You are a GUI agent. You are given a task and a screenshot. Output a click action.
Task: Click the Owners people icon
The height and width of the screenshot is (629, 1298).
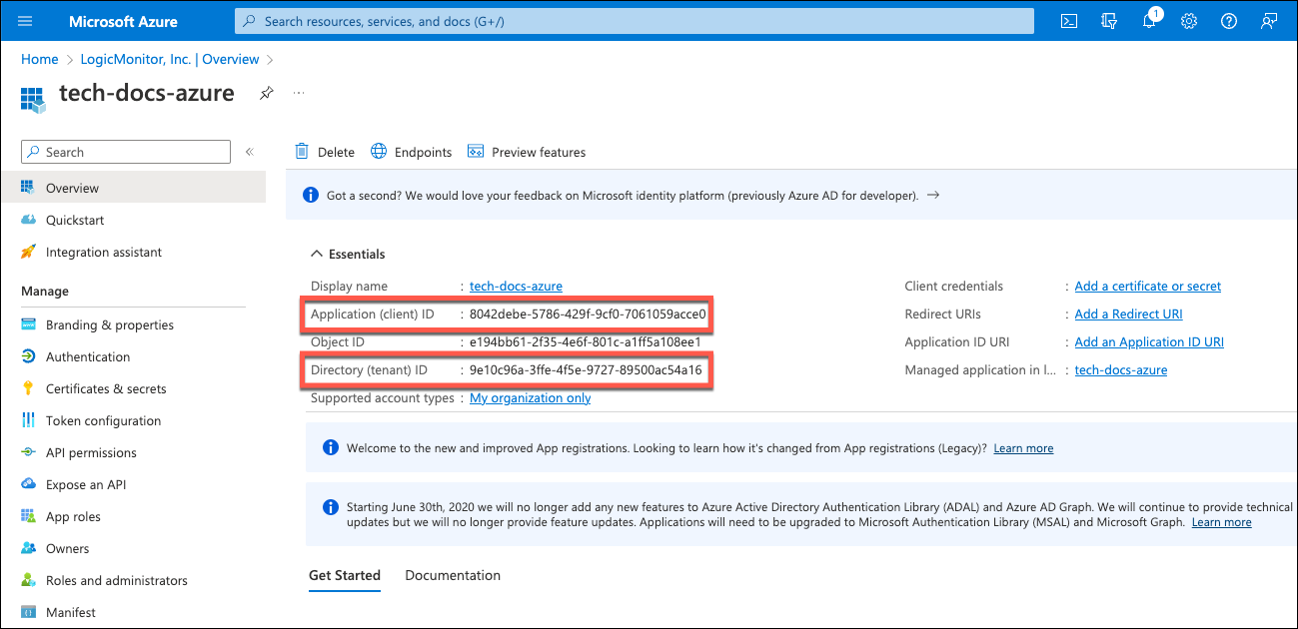28,548
